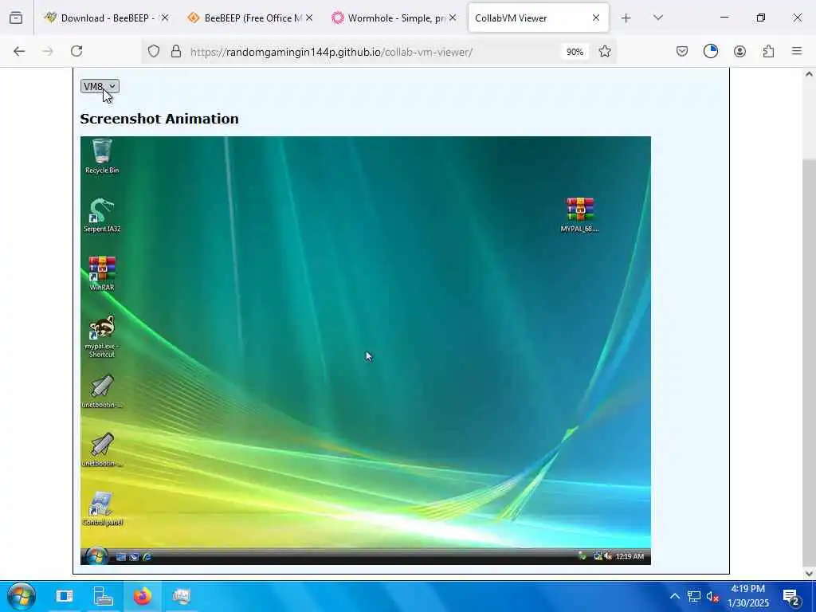Image resolution: width=816 pixels, height=612 pixels.
Task: Close the Wormhole tab
Action: (453, 18)
